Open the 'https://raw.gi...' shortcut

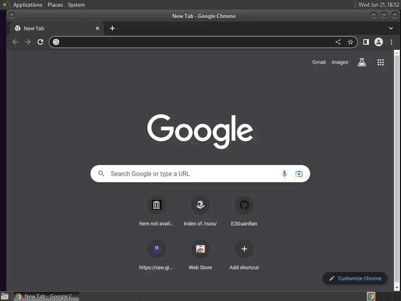156,256
